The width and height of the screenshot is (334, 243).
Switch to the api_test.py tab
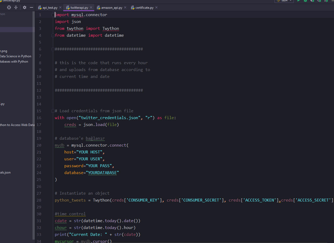click(x=50, y=8)
